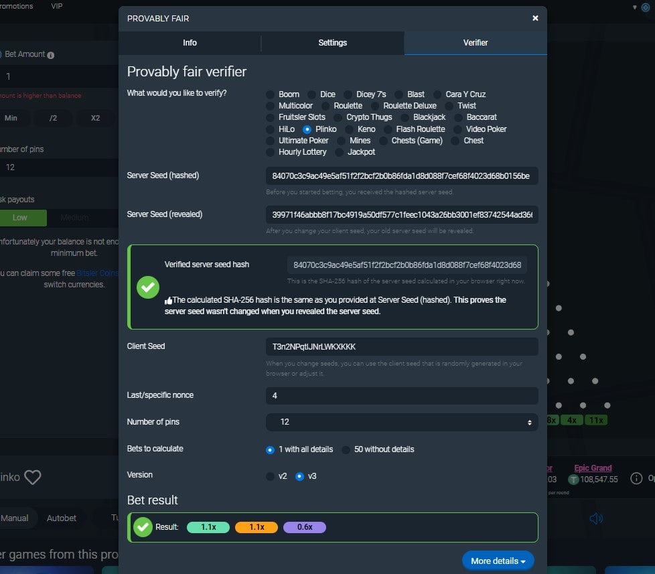The image size is (655, 574).
Task: Click the Min bet button
Action: (11, 118)
